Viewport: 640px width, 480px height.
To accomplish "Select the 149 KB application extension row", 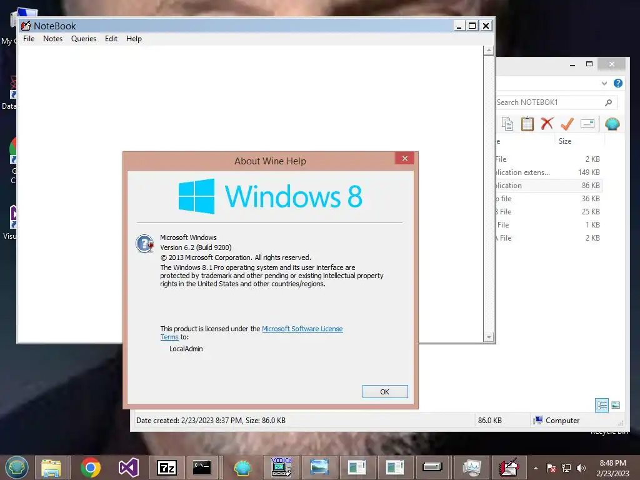I will (549, 172).
